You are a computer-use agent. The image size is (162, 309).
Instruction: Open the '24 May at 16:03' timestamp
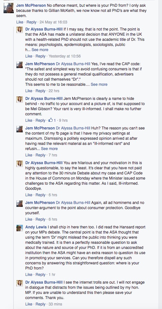coord(53,22)
